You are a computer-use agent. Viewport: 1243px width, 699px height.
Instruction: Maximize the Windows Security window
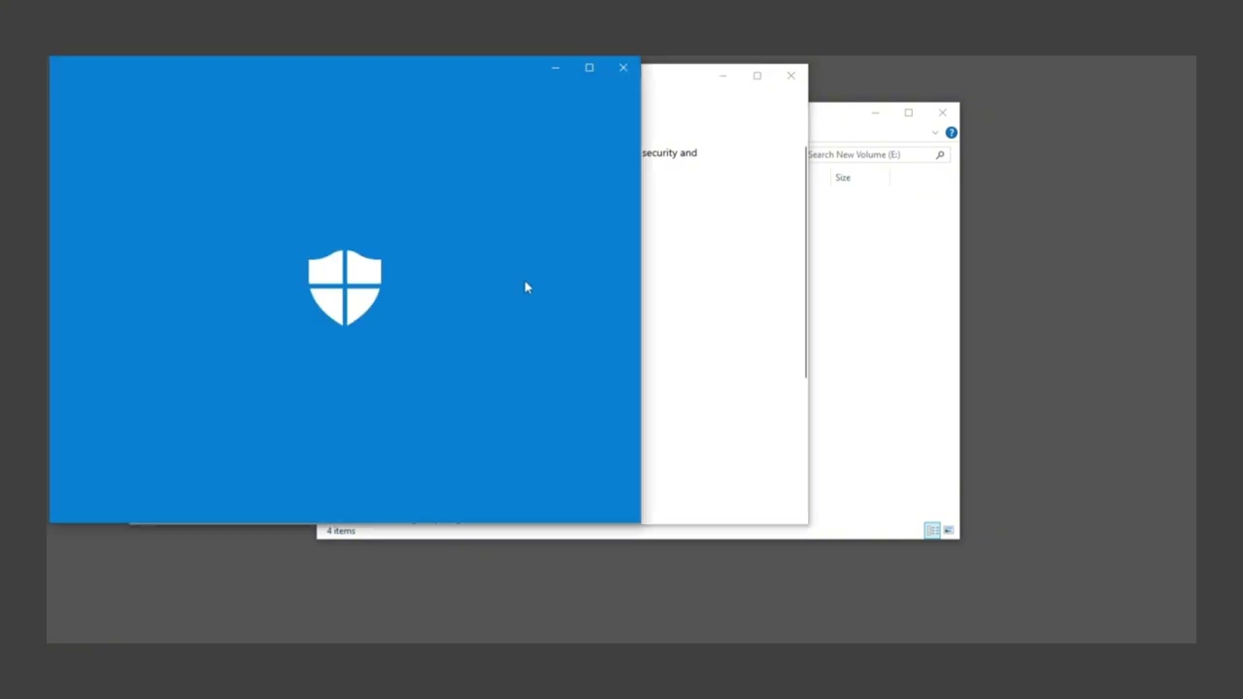pyautogui.click(x=589, y=68)
